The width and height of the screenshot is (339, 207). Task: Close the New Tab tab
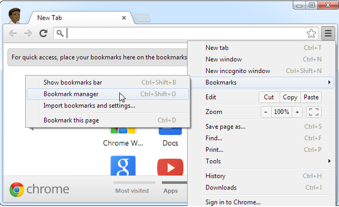[124, 18]
